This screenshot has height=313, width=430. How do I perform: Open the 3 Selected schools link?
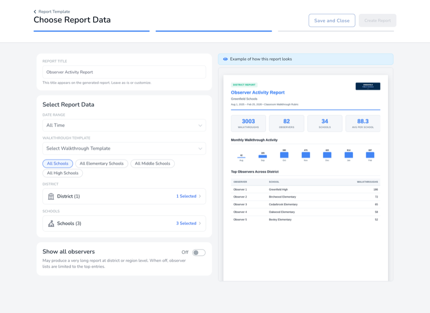[186, 223]
